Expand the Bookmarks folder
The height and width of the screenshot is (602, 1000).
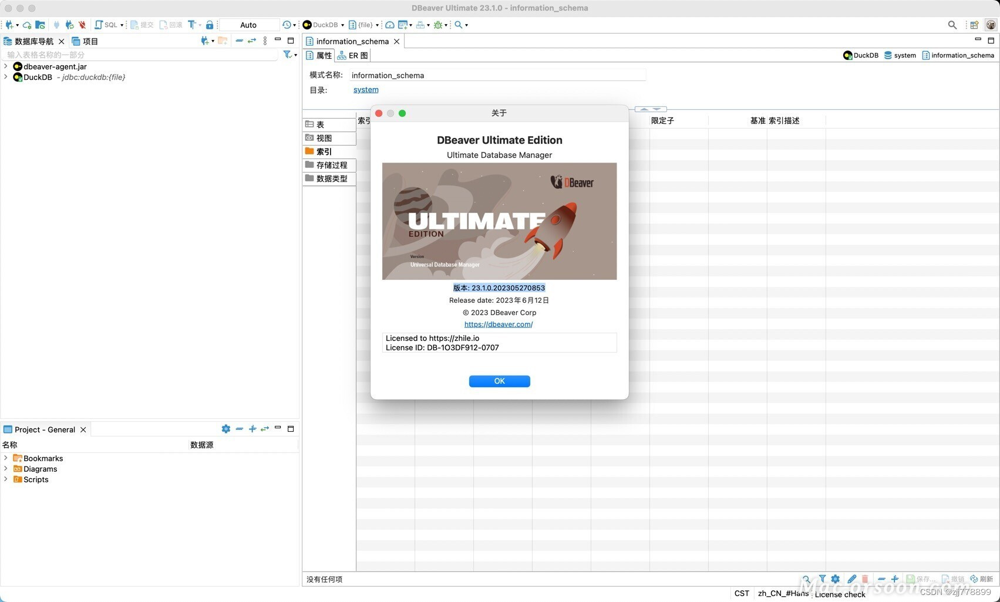[6, 458]
